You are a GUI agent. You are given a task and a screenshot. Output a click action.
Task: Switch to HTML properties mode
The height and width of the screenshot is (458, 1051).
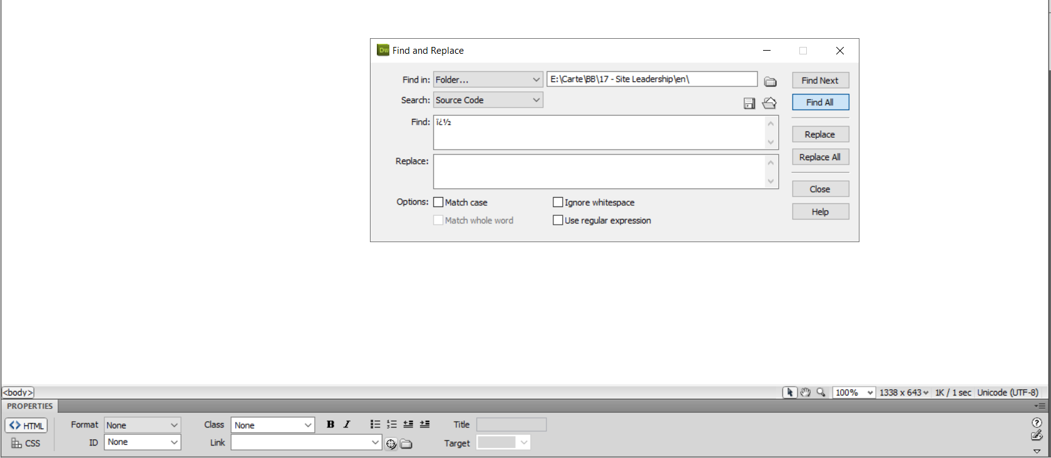26,425
